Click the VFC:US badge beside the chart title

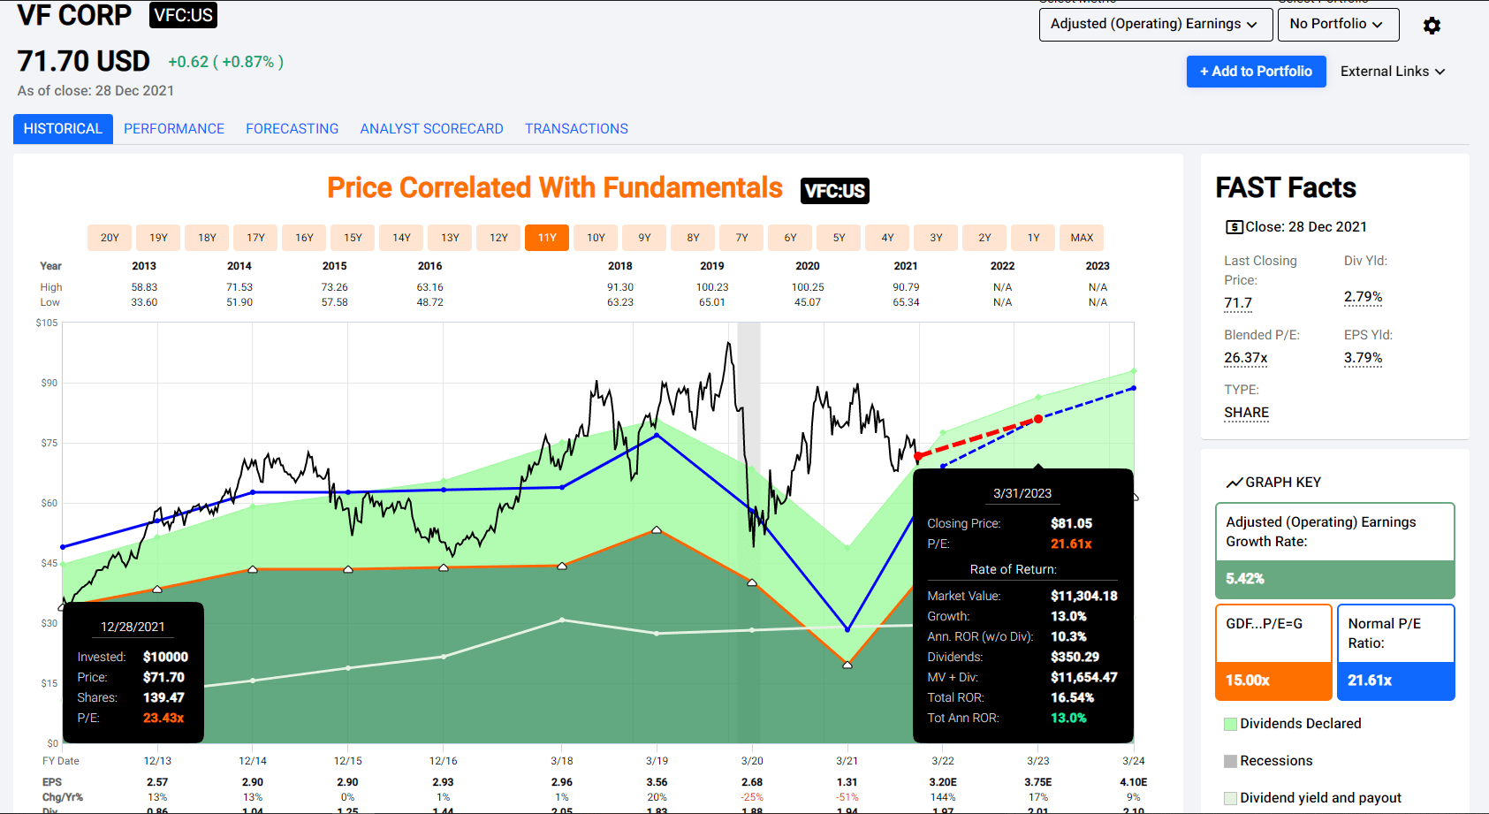[834, 191]
